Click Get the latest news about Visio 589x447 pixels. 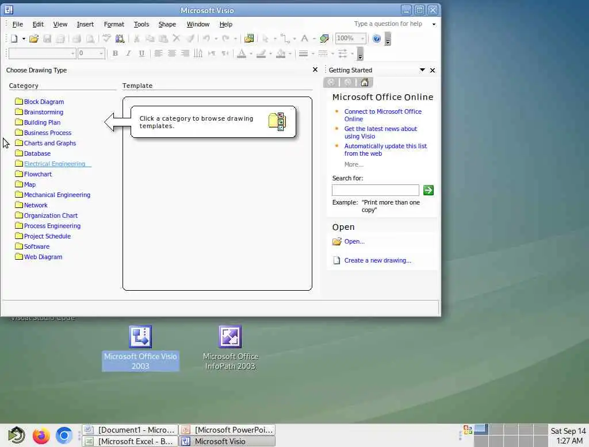[381, 133]
